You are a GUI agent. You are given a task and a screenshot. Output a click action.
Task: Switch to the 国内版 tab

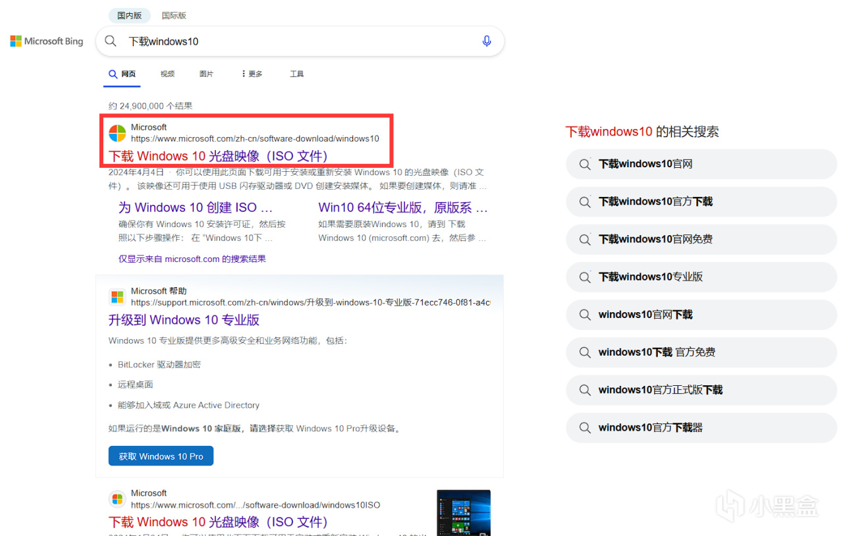[x=129, y=15]
